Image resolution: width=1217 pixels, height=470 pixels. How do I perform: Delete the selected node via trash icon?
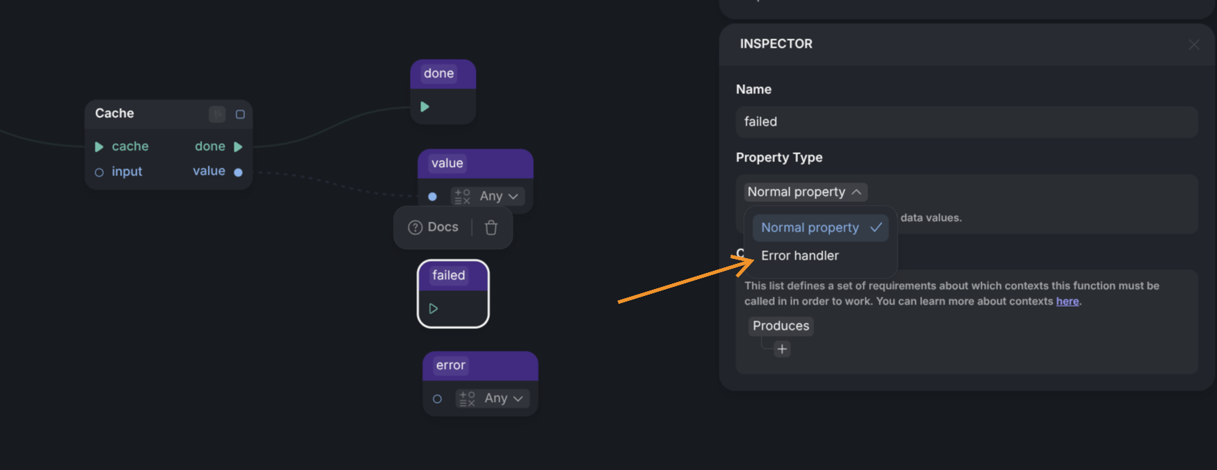point(491,227)
